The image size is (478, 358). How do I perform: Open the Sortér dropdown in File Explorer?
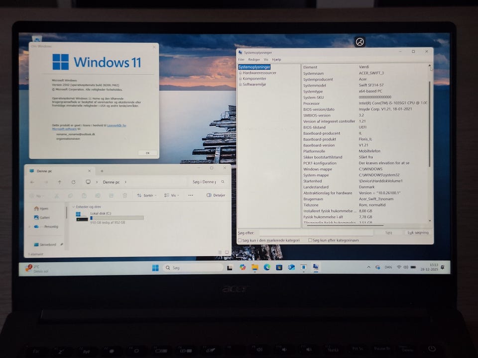(146, 195)
